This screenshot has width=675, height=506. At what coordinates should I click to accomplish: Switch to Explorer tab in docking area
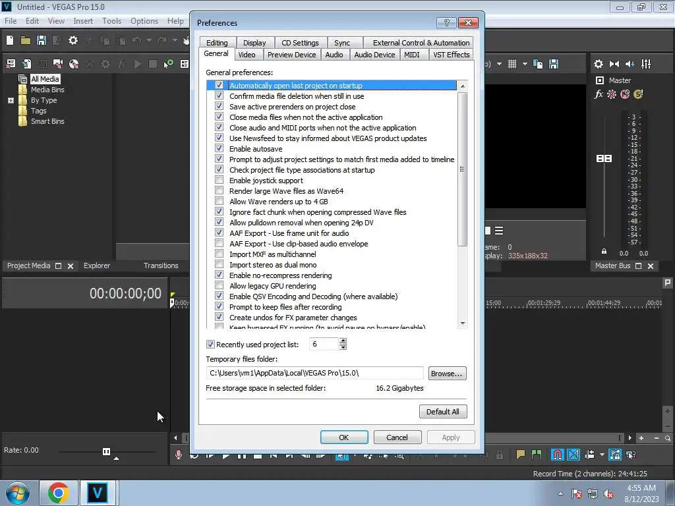pos(97,266)
